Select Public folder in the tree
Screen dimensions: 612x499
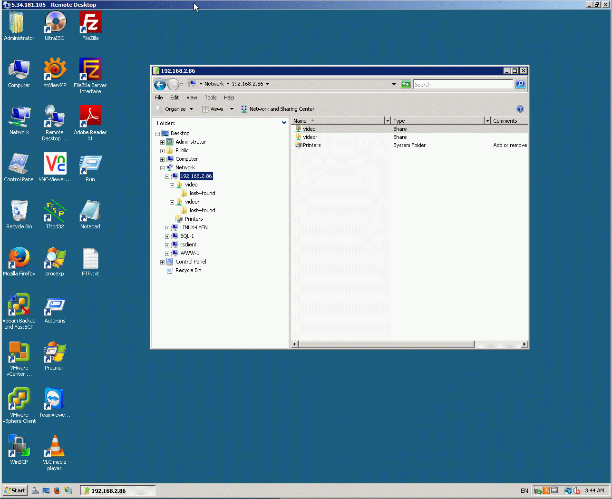pos(182,150)
